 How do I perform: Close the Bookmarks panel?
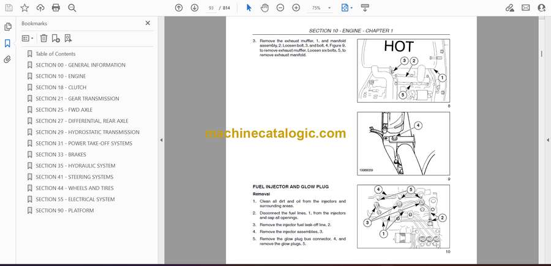(148, 23)
